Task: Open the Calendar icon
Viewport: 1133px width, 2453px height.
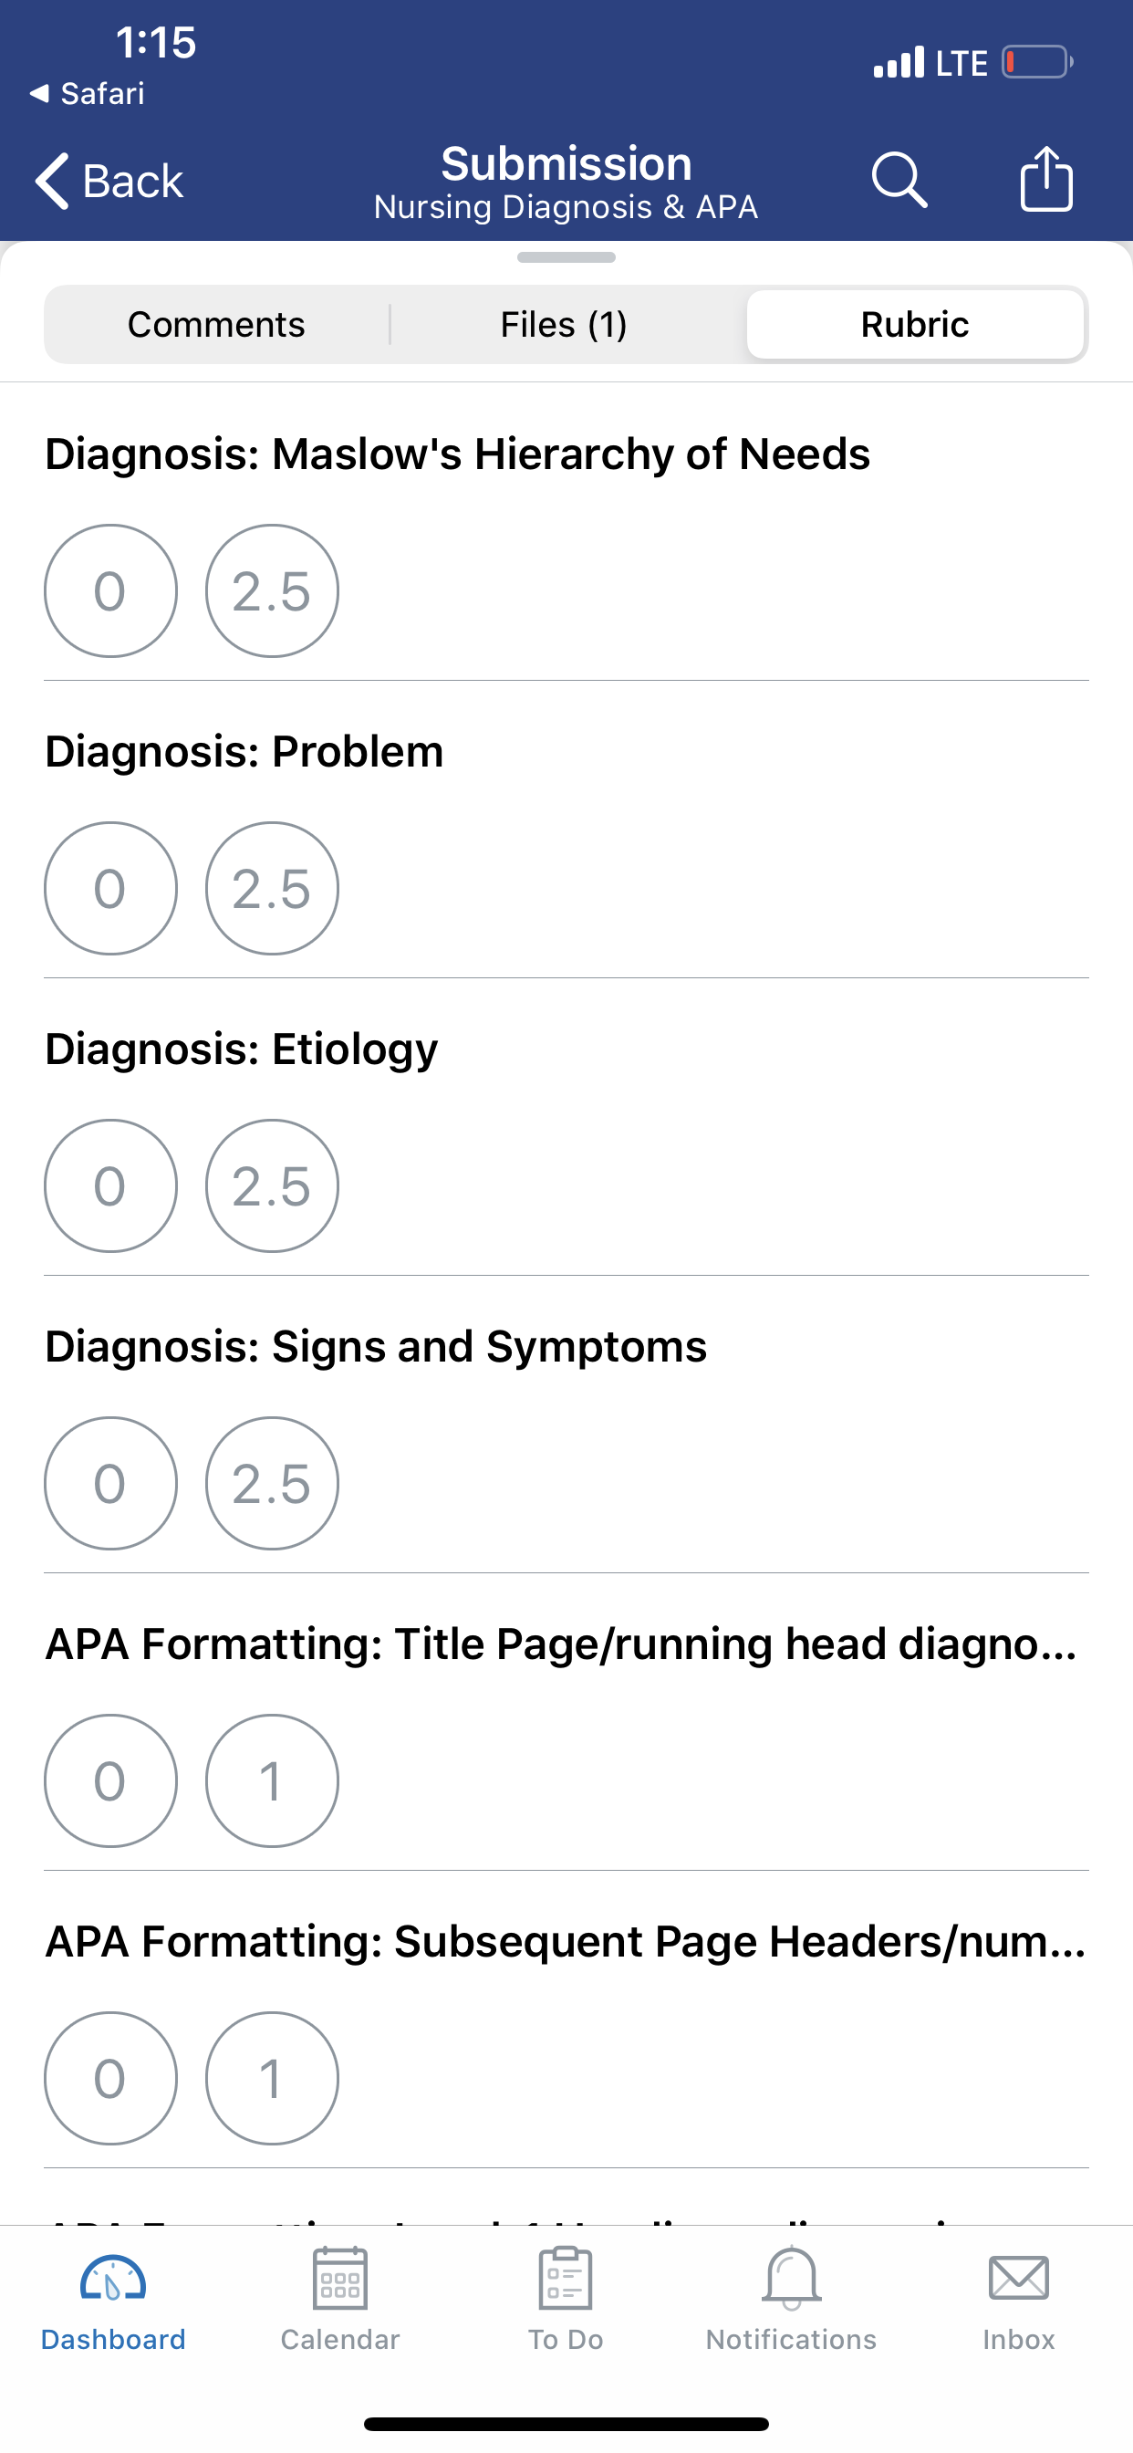Action: [x=340, y=2278]
